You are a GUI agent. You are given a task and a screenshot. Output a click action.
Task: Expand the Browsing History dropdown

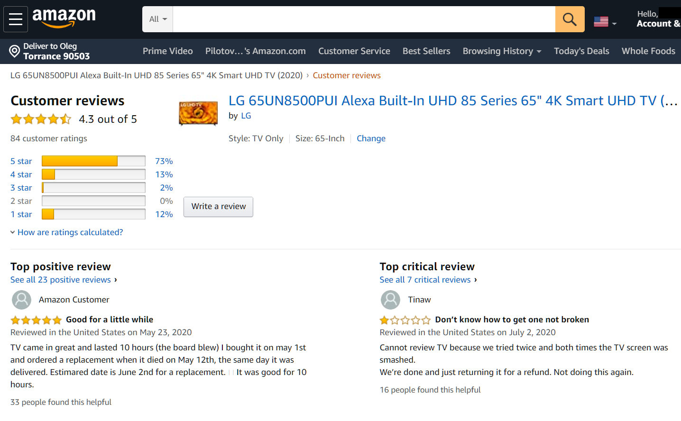[x=502, y=51]
